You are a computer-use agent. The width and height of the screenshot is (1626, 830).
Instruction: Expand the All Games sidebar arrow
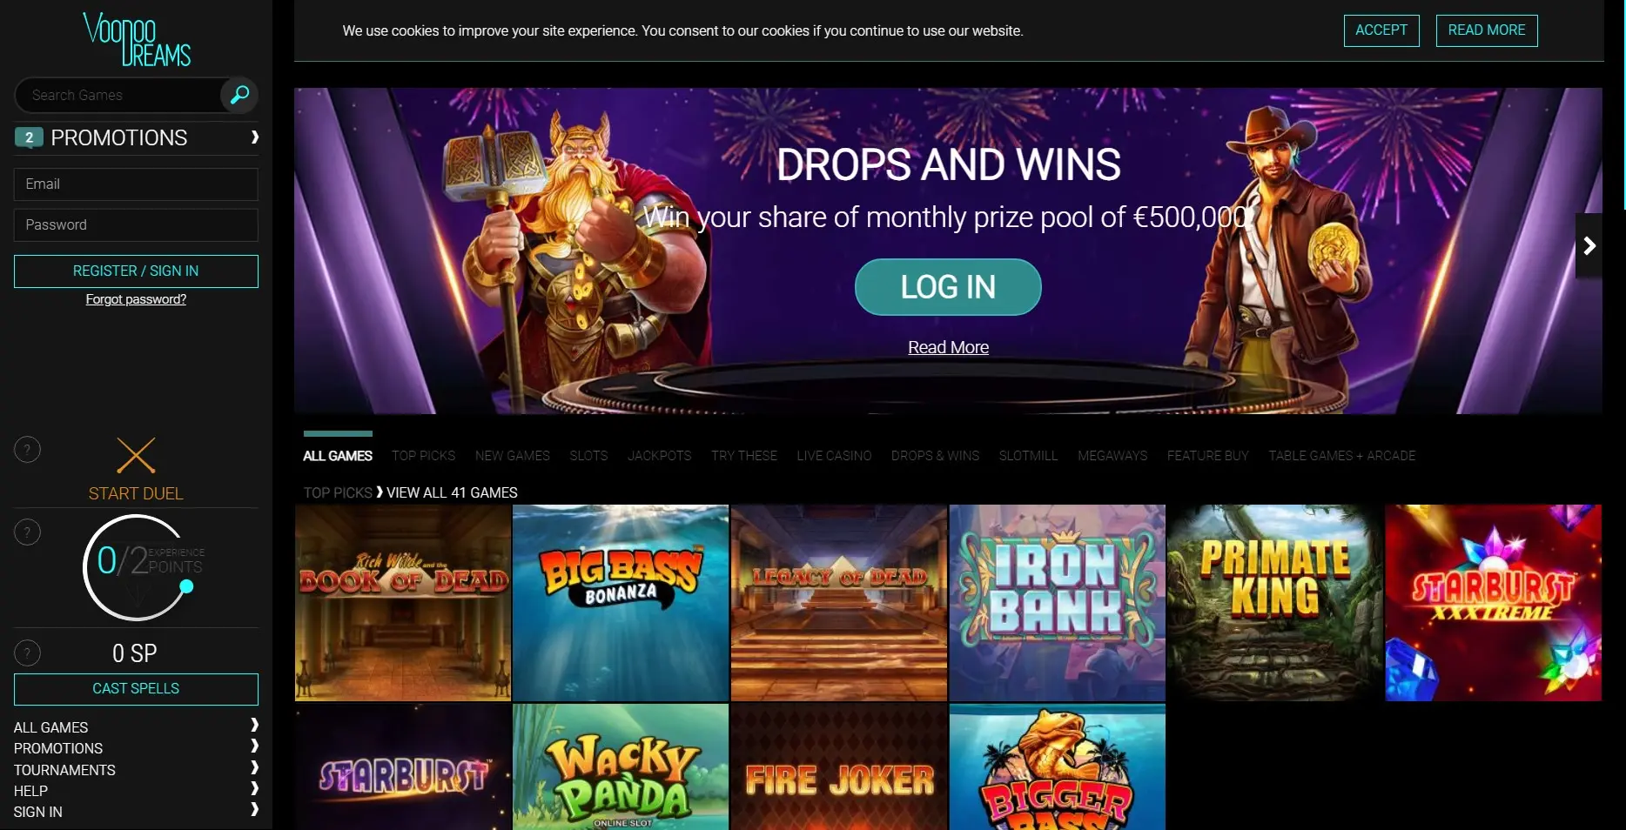coord(254,725)
